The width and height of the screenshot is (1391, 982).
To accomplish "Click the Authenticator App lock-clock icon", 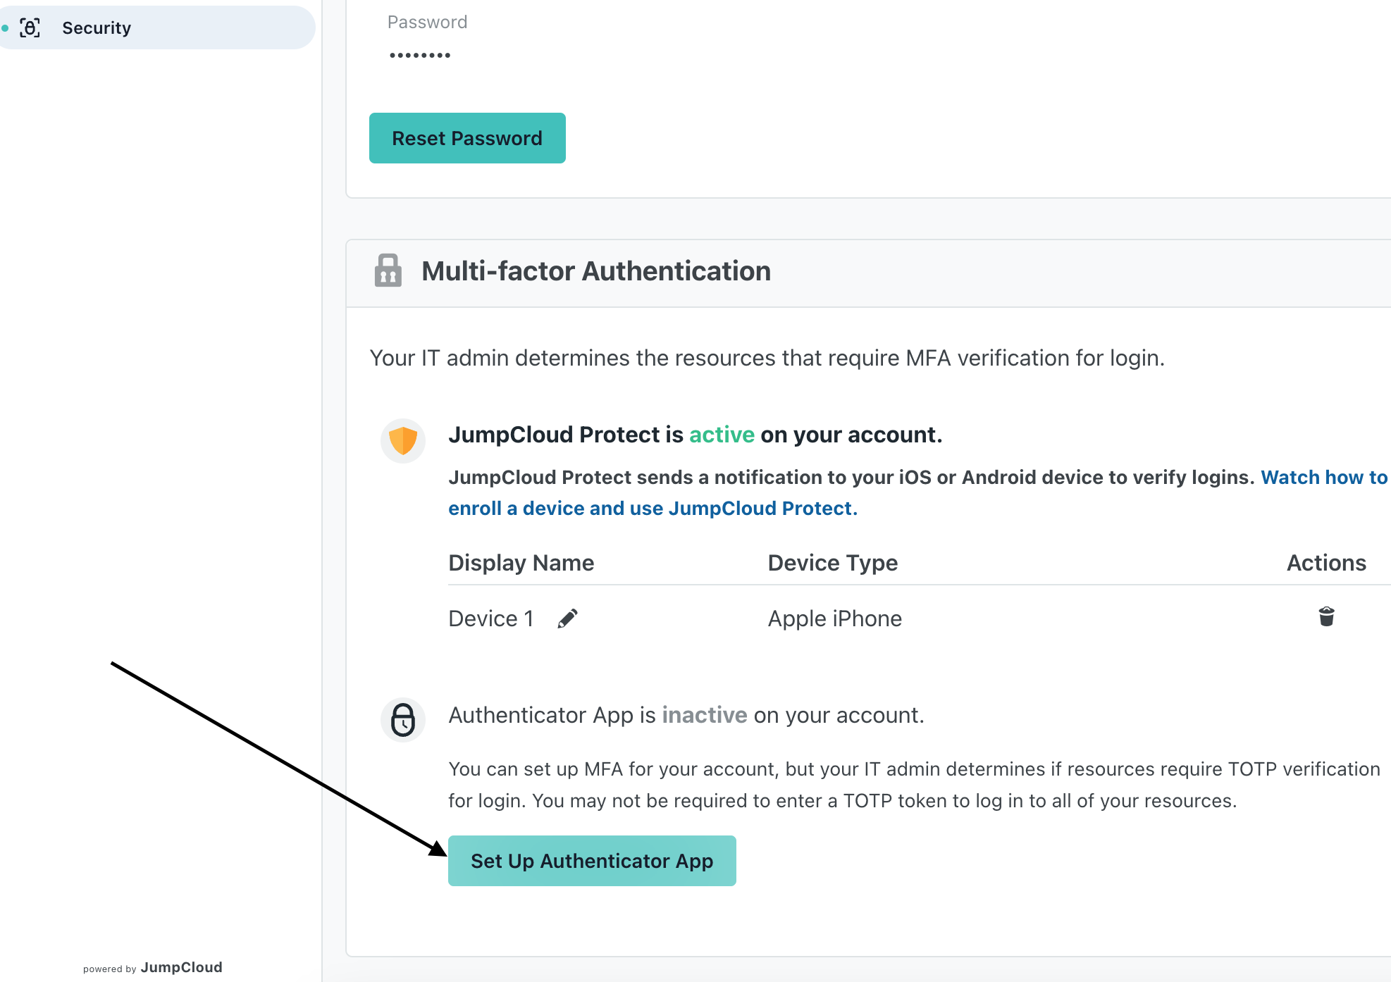I will pos(403,720).
